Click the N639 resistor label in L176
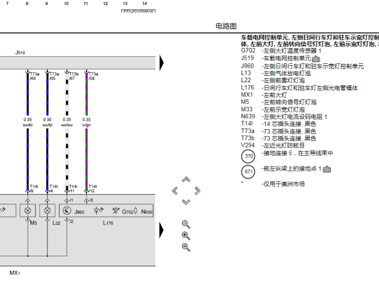Screen dimensions: 379x298 pyautogui.click(x=147, y=212)
